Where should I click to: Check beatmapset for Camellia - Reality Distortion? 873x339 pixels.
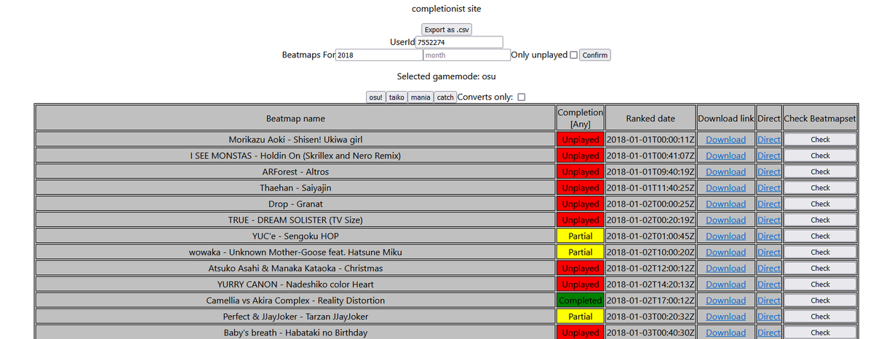click(x=821, y=300)
